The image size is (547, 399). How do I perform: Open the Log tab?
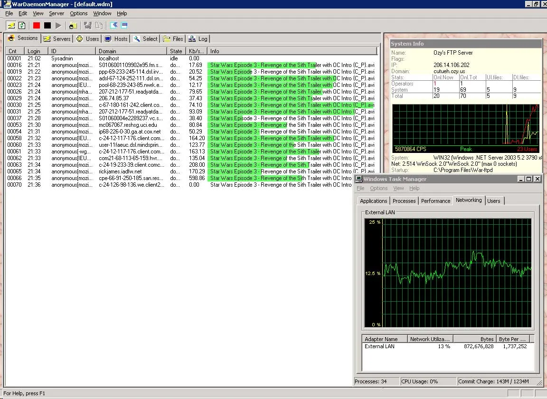pos(198,39)
